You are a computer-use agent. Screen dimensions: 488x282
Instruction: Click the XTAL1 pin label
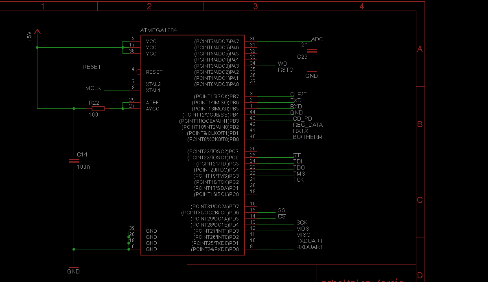coord(153,90)
